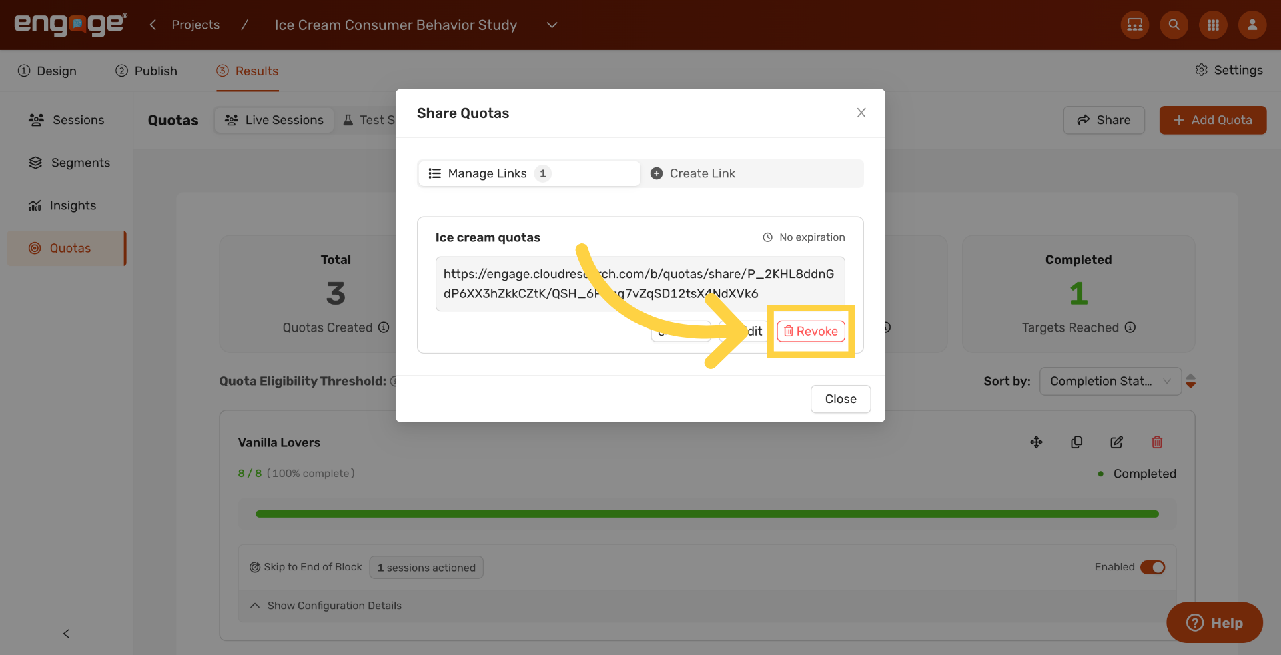Open the Projects breadcrumb link
Image resolution: width=1281 pixels, height=655 pixels.
(x=195, y=25)
